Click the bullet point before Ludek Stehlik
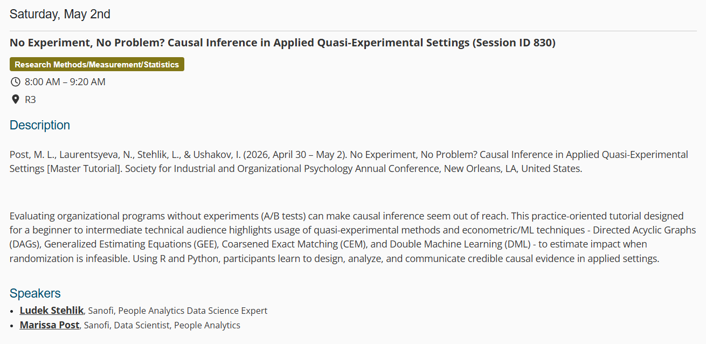This screenshot has height=344, width=706. tap(12, 311)
